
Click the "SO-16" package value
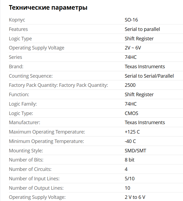(131, 20)
